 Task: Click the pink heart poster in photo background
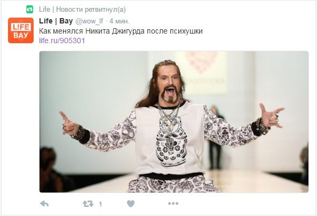pyautogui.click(x=200, y=62)
